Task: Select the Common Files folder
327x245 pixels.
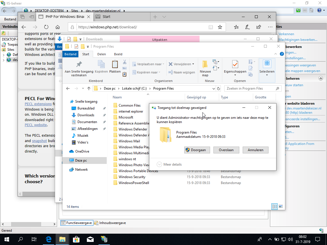Action: pos(129,105)
